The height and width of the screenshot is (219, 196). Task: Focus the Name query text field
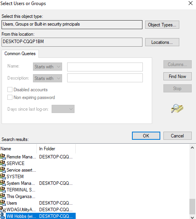pos(105,67)
